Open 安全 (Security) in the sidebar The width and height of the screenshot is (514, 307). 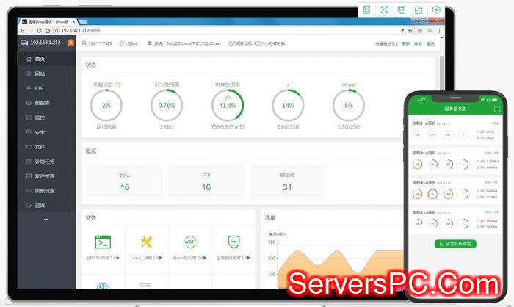coord(40,132)
